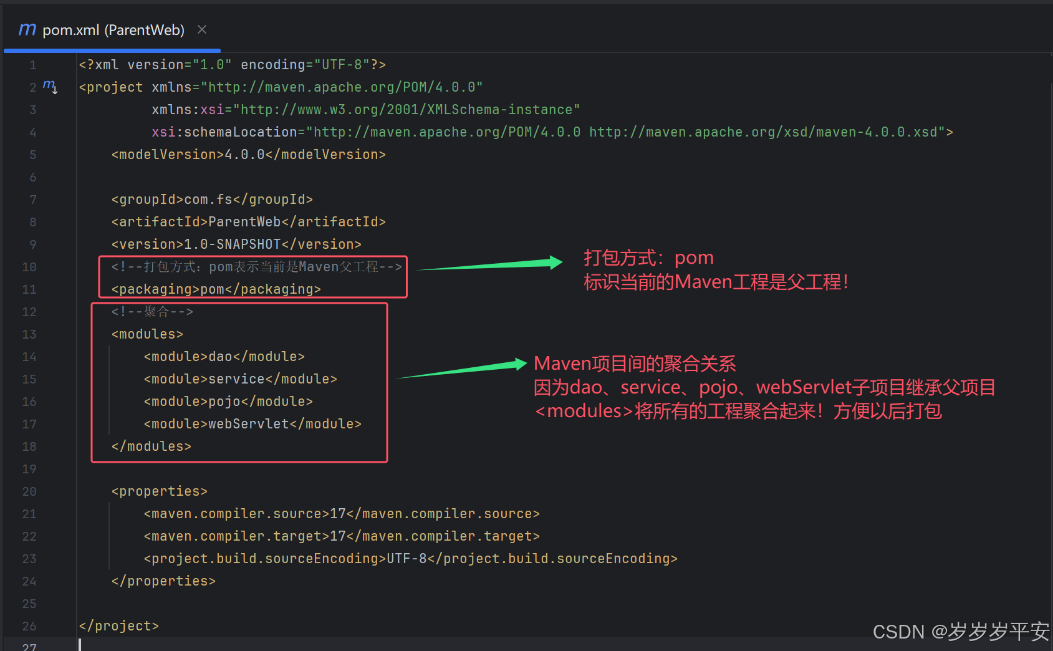Click the closing properties tag
The image size is (1053, 651).
163,581
